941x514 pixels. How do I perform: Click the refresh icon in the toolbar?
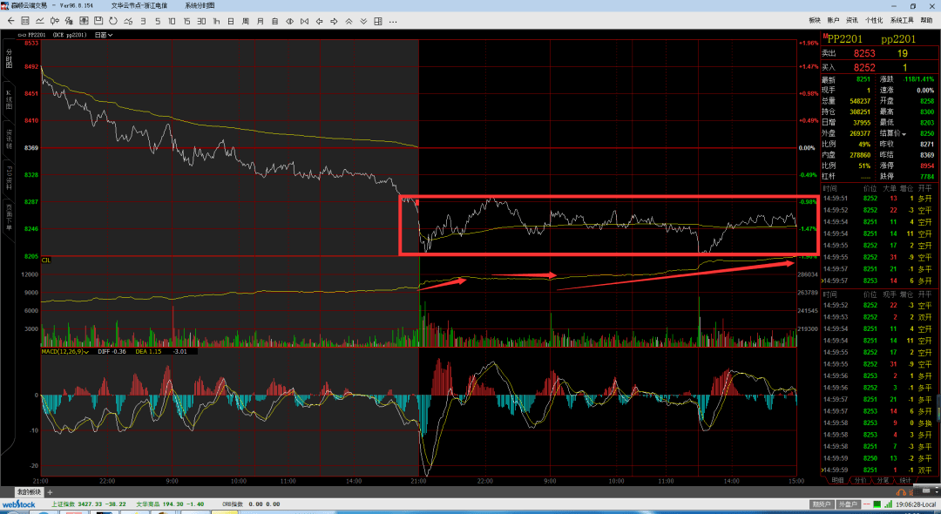[114, 20]
